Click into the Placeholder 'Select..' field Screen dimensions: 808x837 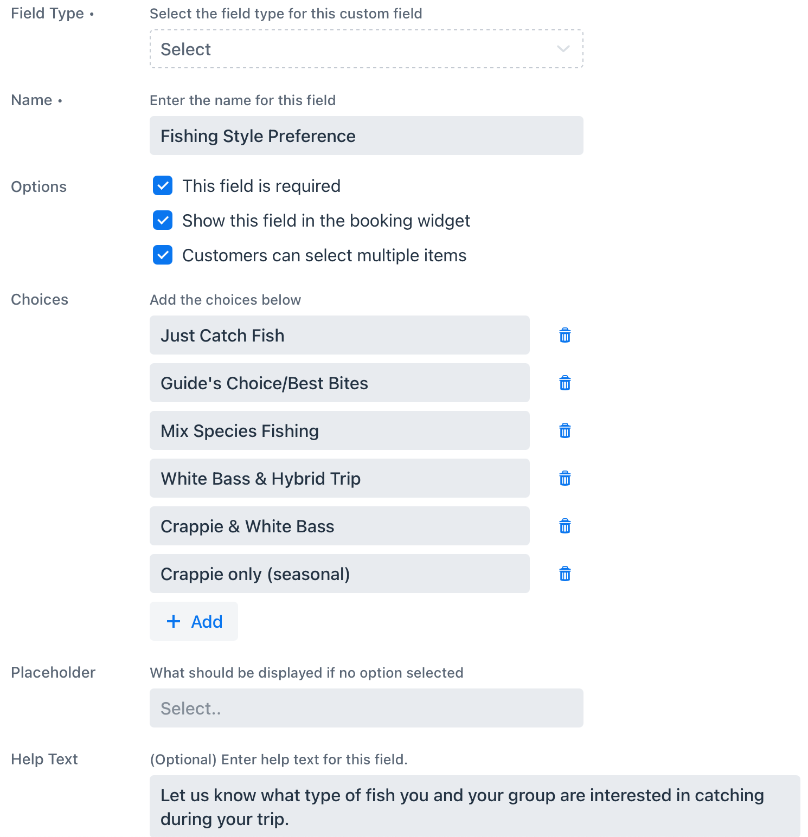367,708
